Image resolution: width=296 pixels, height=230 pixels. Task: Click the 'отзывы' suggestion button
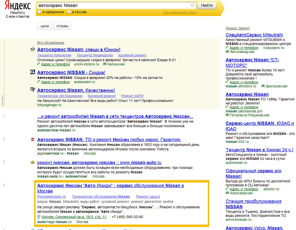(62, 26)
